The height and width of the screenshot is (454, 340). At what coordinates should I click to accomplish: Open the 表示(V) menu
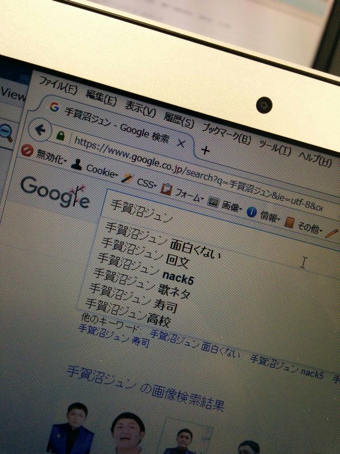coord(141,109)
